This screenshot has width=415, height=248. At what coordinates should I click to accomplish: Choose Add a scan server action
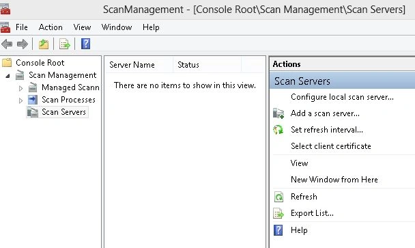325,113
